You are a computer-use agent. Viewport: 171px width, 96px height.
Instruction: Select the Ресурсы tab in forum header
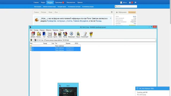point(50,2)
